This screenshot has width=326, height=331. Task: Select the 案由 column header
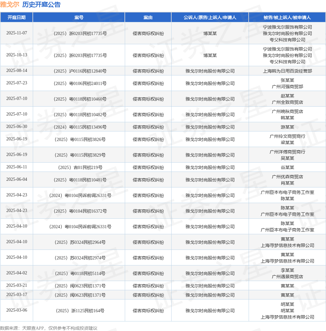[148, 18]
